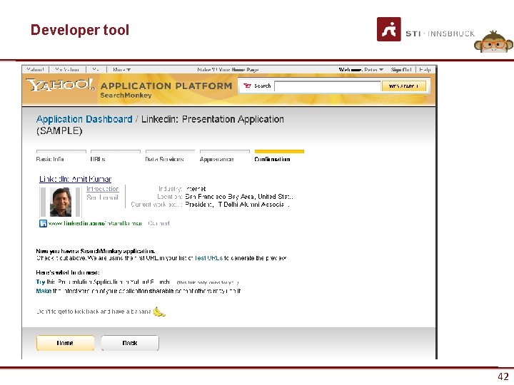
Task: Click the Web Search button
Action: [x=403, y=86]
